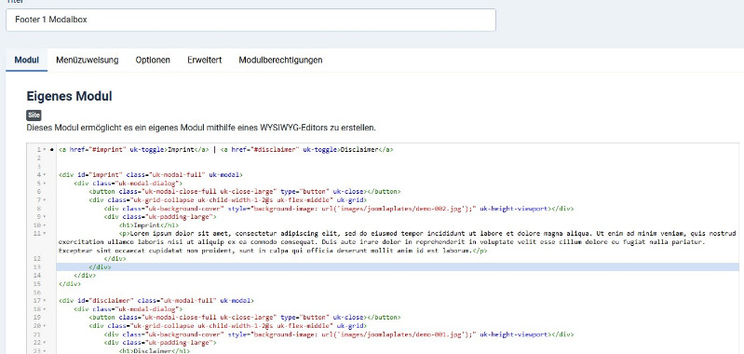Click line number 12 in the gutter
Viewport: 744px width, 354px height.
click(36, 259)
